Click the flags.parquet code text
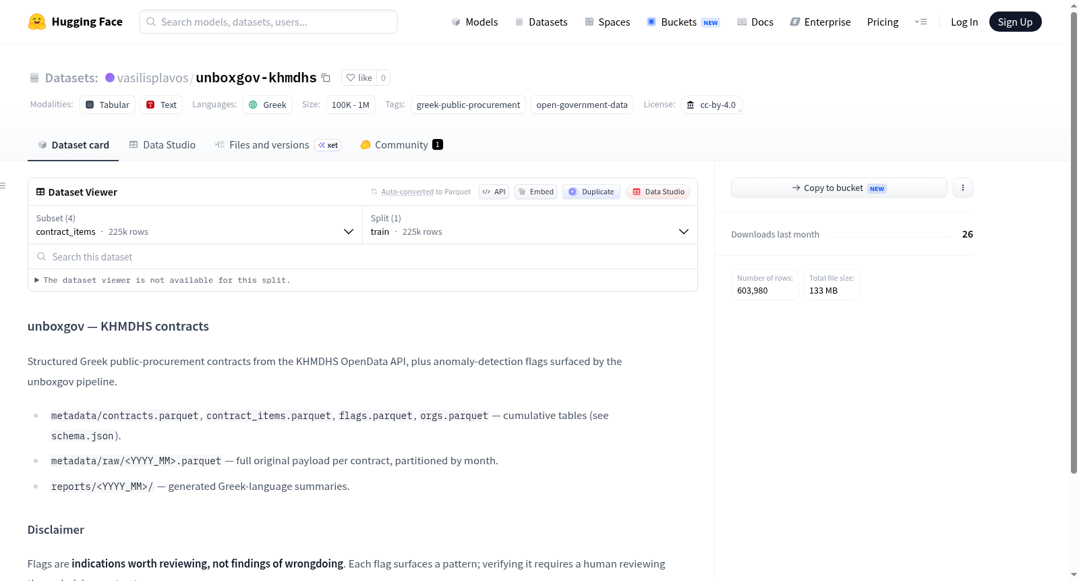 point(376,416)
